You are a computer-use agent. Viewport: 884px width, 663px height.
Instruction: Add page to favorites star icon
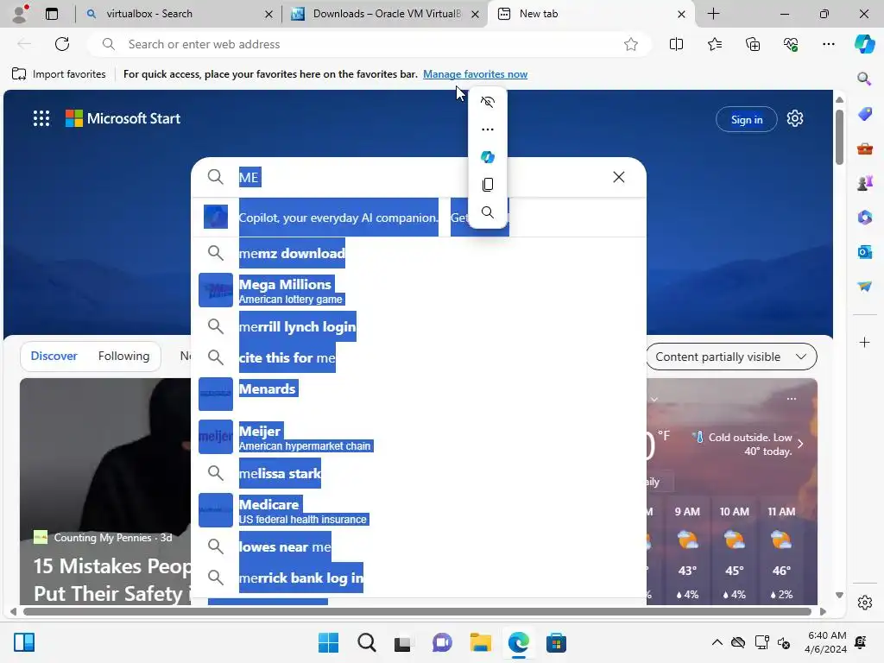(x=631, y=44)
